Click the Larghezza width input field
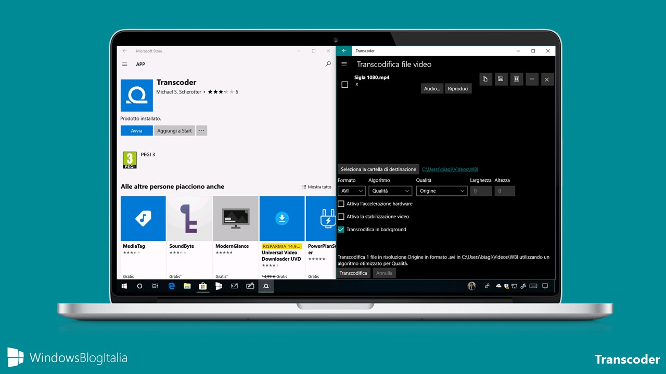Viewport: 666px width, 374px height. [481, 191]
